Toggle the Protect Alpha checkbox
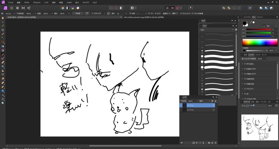Viewport: 279px width, 149px height. (192, 14)
